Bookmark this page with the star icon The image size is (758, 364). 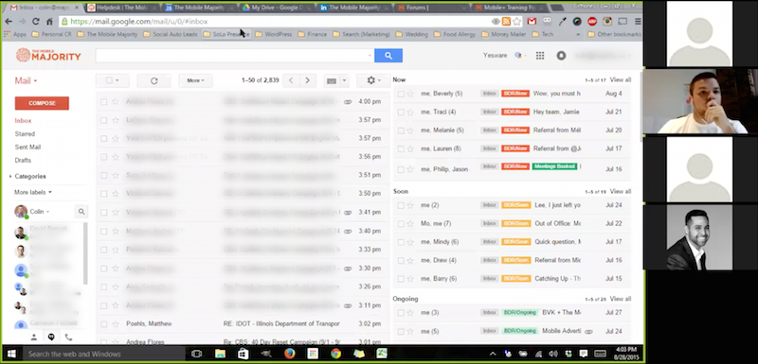(x=516, y=22)
